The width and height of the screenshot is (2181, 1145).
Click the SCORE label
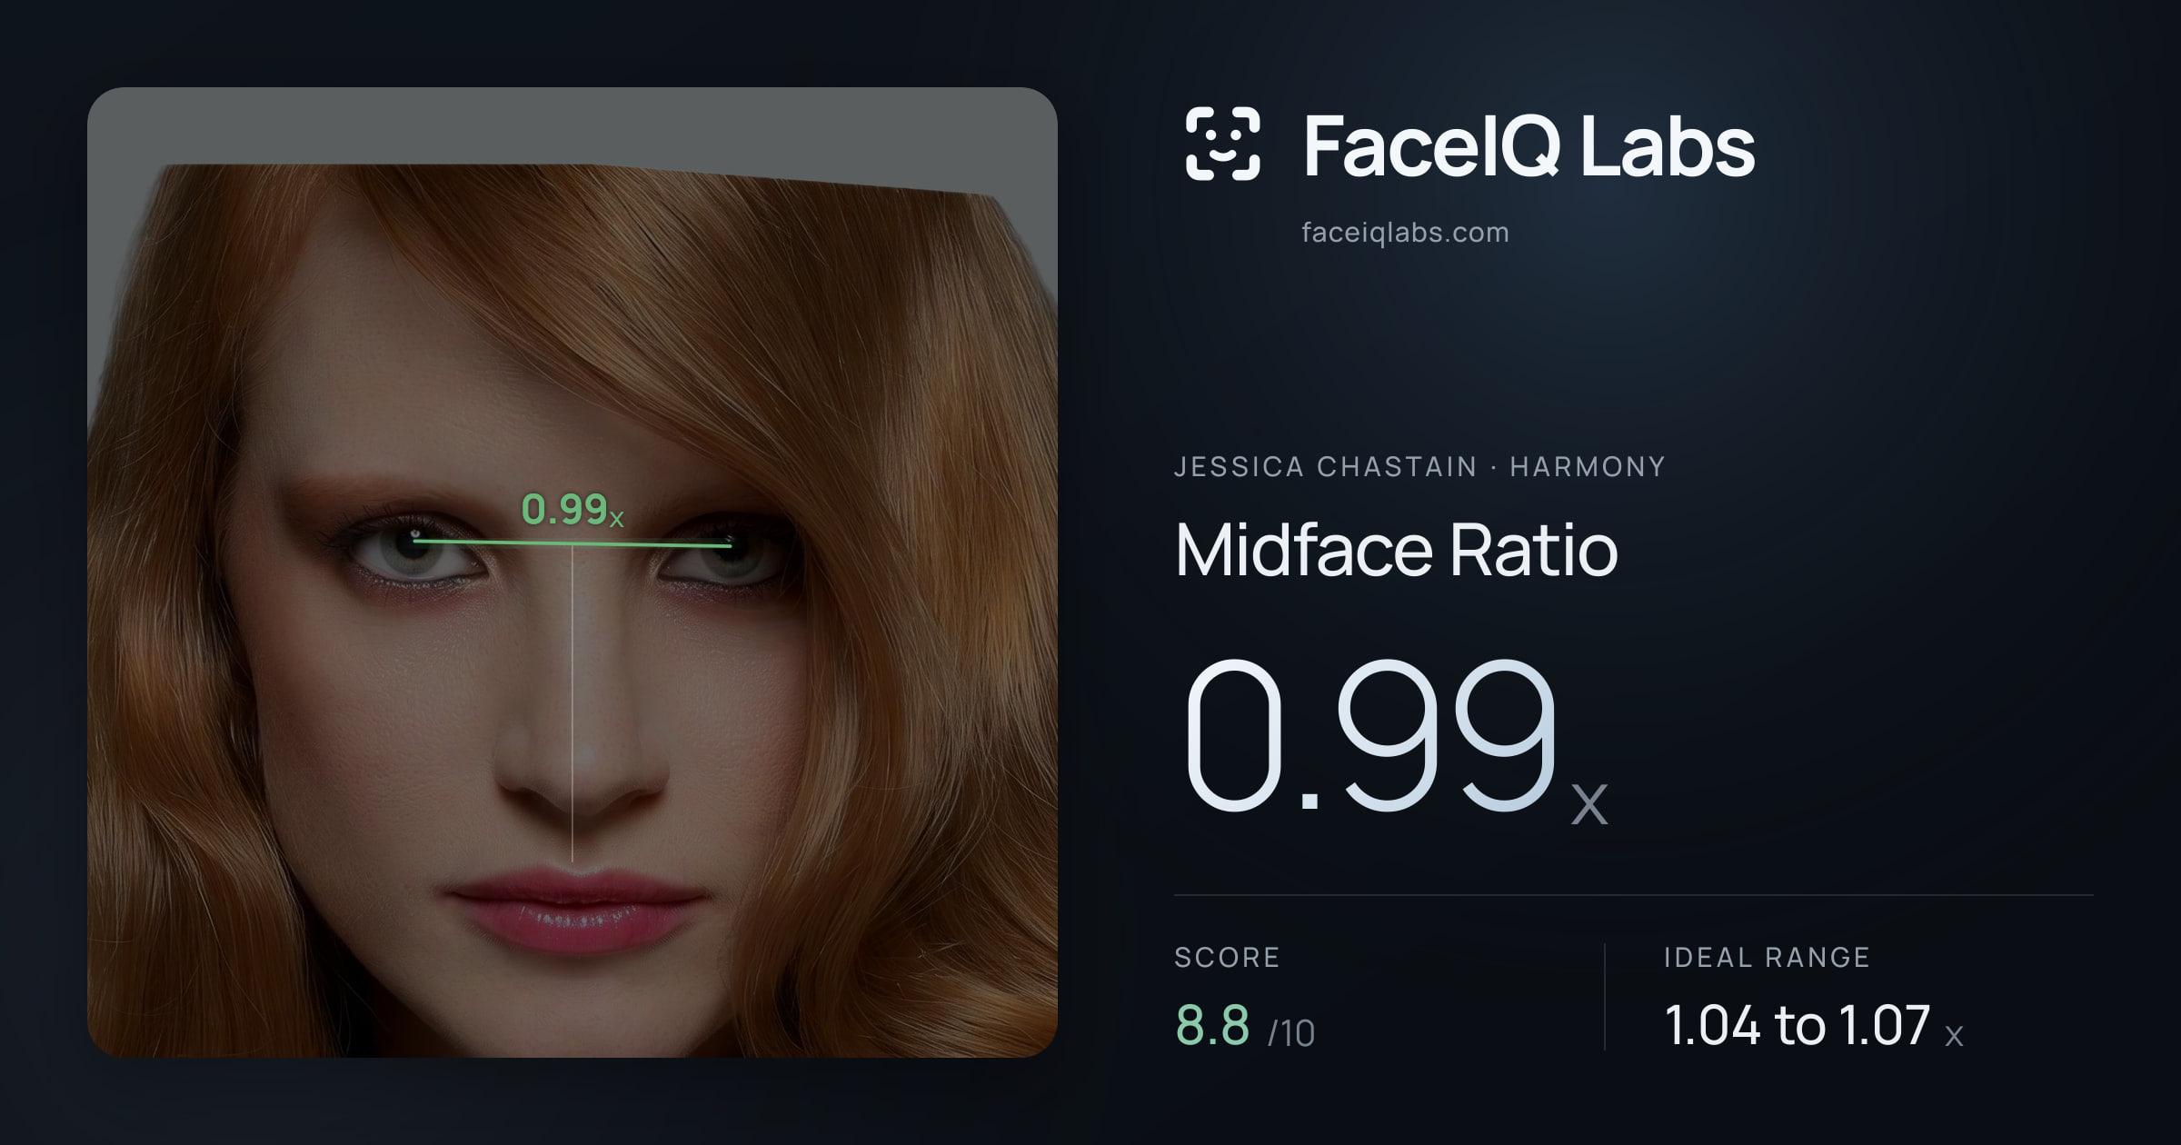[1227, 957]
